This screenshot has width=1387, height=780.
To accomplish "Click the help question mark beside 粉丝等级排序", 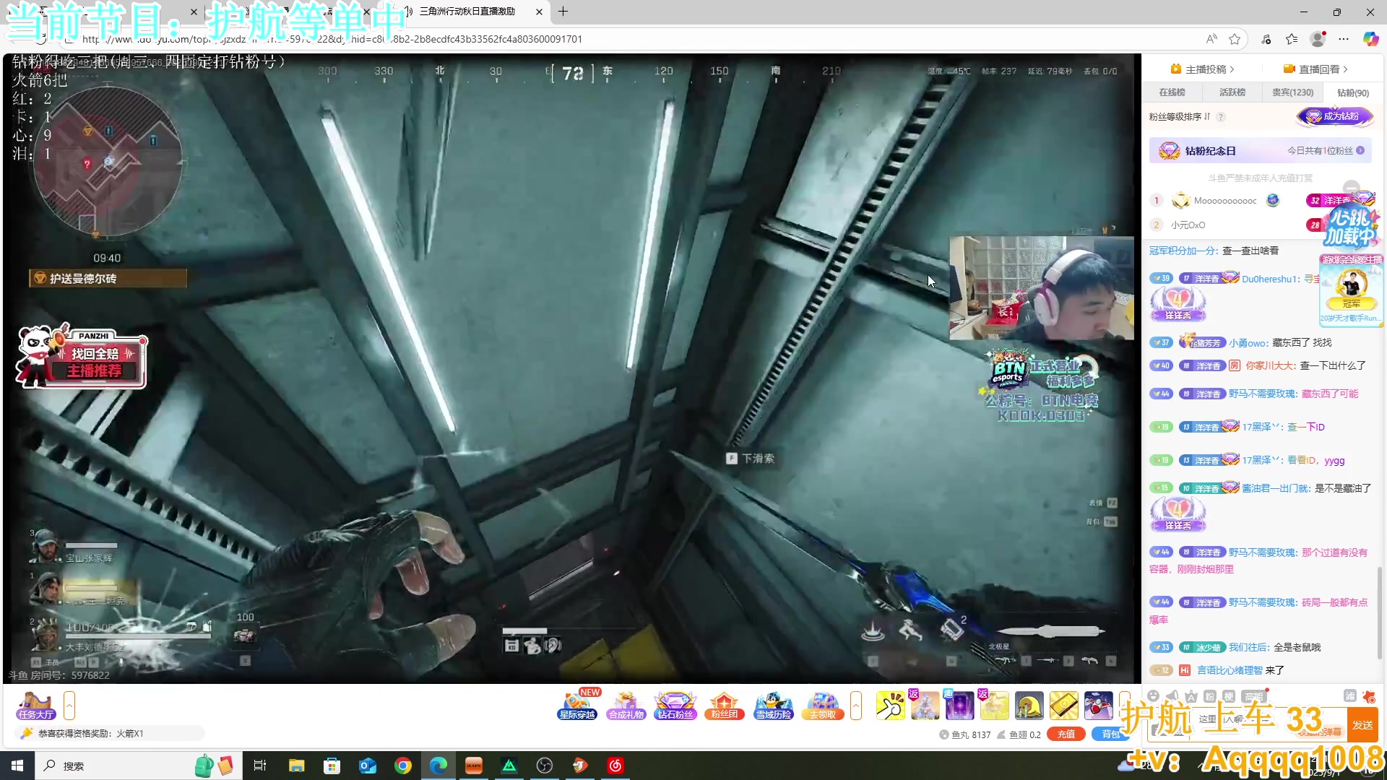I will click(x=1221, y=117).
